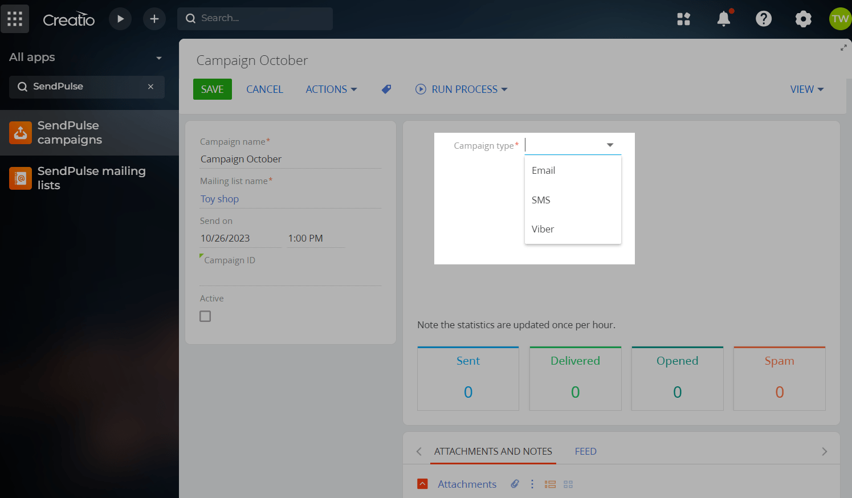Click the run process play button in top bar

click(x=120, y=19)
